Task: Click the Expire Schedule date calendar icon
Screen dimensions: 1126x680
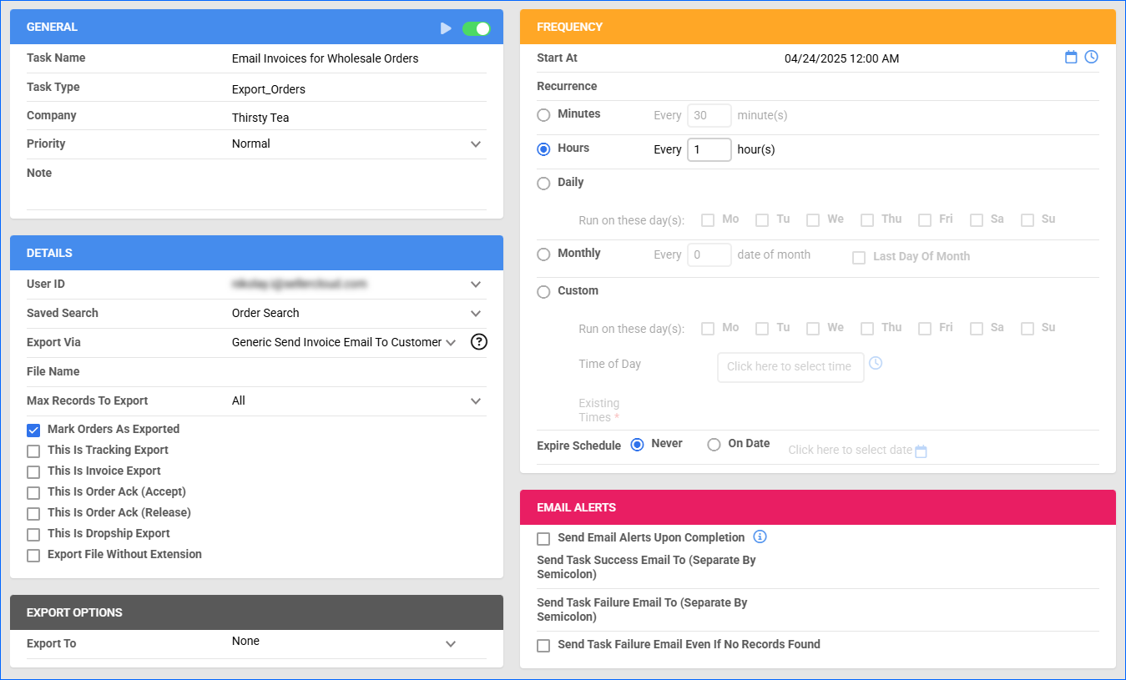Action: pyautogui.click(x=921, y=451)
